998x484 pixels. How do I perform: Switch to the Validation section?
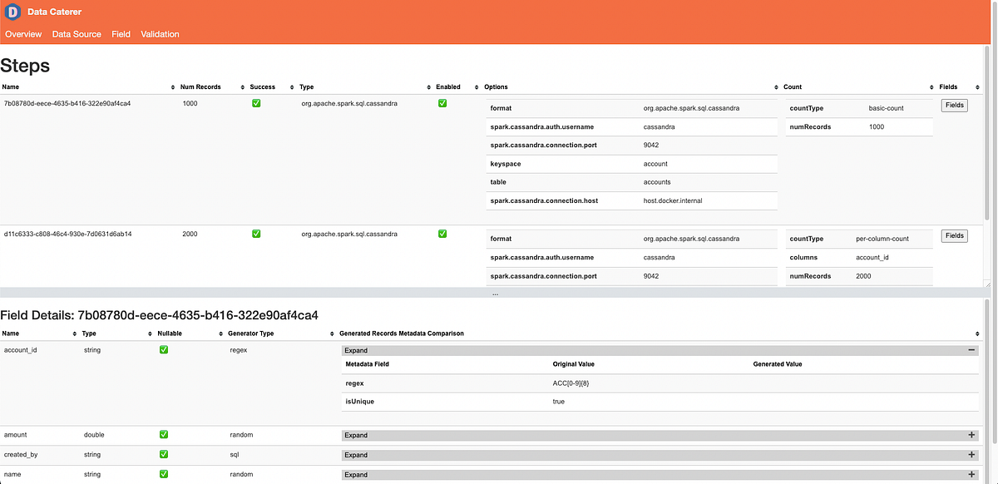pos(159,34)
